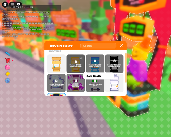The height and width of the screenshot is (137, 171).
Task: Select the gold 1,000 robux booth card
Action: (76, 64)
